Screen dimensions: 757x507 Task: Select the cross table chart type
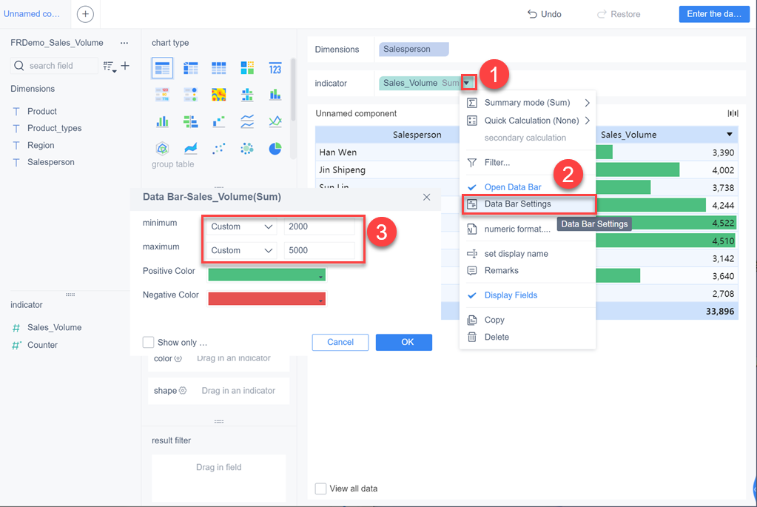pos(191,68)
